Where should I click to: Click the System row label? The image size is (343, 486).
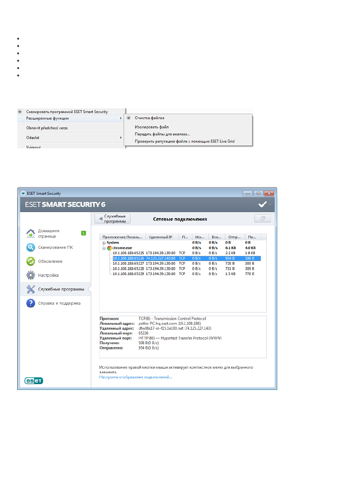point(113,243)
